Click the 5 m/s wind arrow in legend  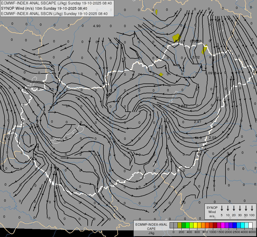point(222,208)
